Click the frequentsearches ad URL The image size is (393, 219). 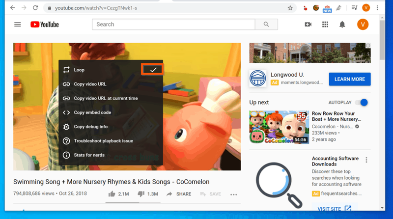click(x=341, y=193)
